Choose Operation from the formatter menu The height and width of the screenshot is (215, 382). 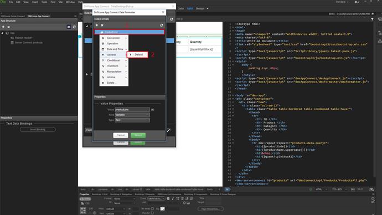pyautogui.click(x=114, y=44)
